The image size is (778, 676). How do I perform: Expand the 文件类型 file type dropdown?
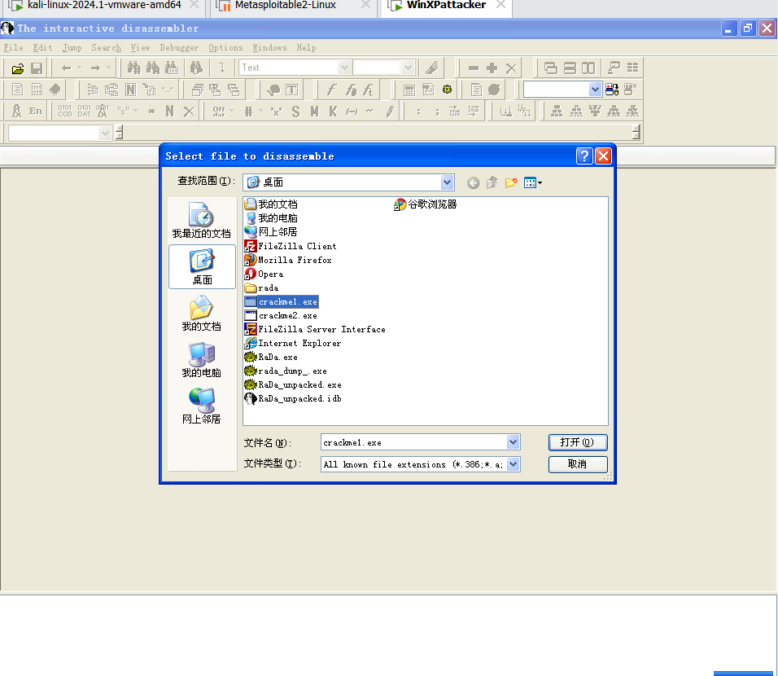(x=513, y=464)
